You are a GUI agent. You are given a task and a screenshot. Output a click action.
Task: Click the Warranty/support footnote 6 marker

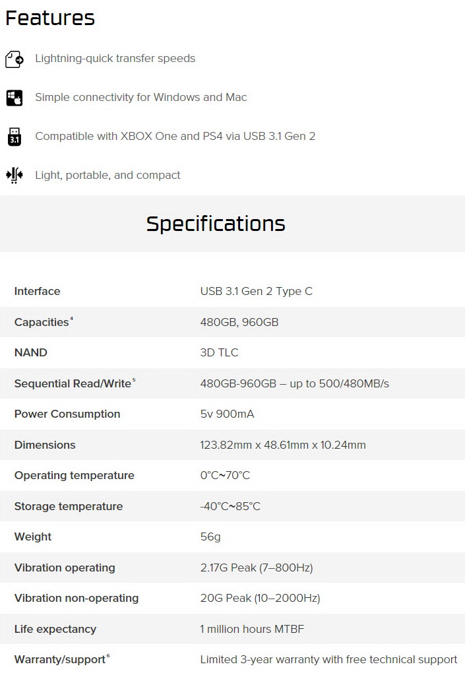coord(108,656)
